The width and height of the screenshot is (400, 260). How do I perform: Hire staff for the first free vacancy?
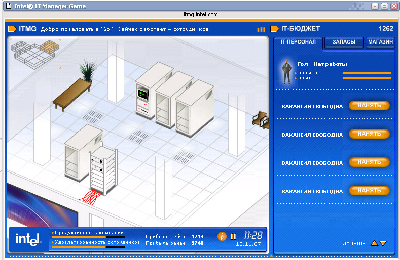pos(369,105)
